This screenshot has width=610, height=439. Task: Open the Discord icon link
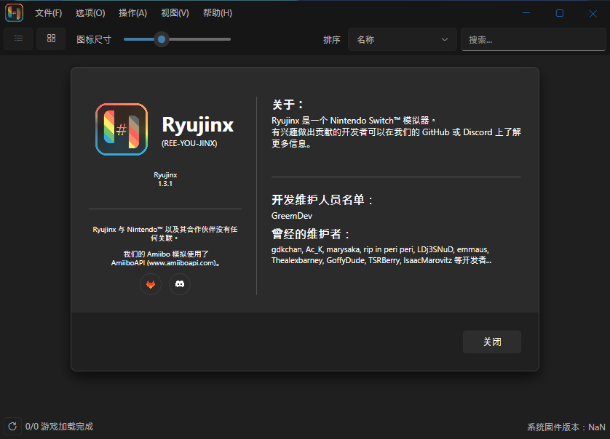(179, 284)
